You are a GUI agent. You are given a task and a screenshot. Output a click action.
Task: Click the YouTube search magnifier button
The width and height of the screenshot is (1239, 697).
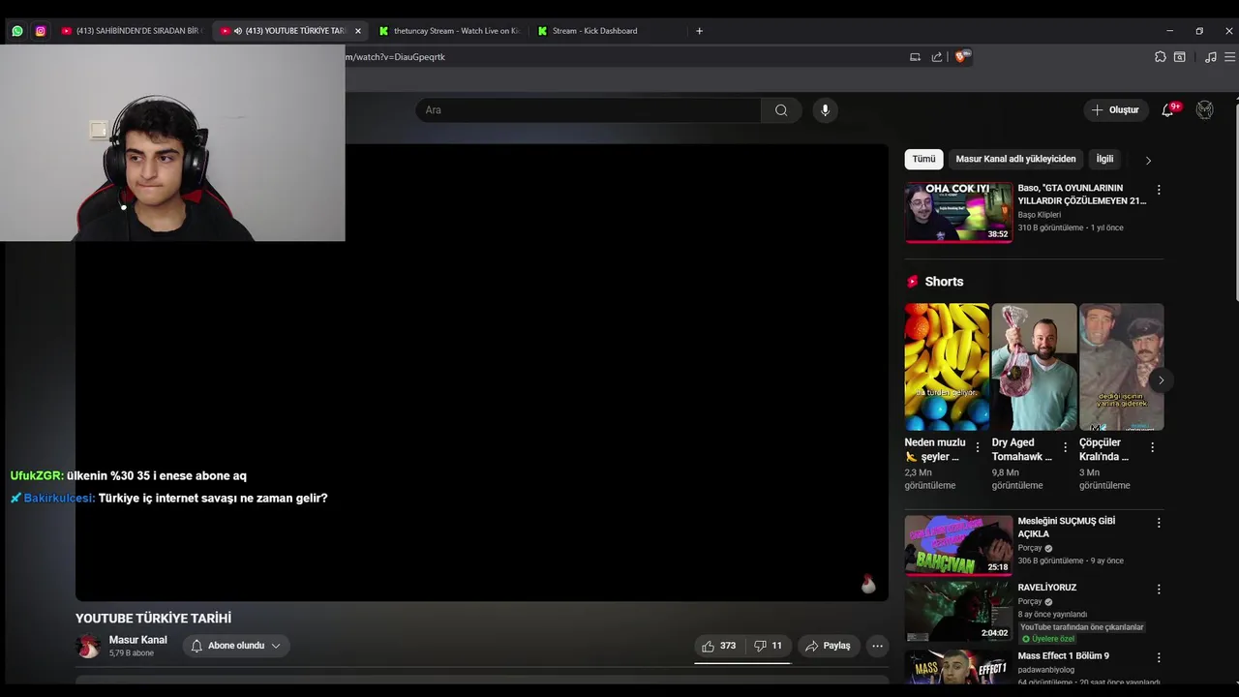pos(781,110)
